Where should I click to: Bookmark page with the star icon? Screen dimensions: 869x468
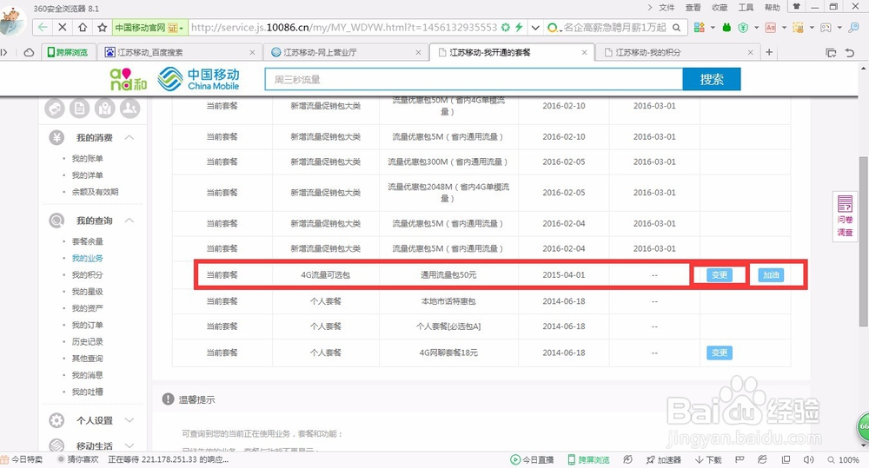tap(102, 27)
